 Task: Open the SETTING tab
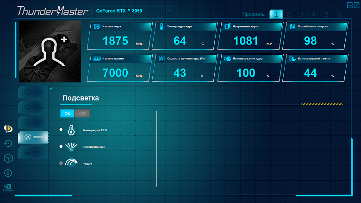[x=33, y=92]
